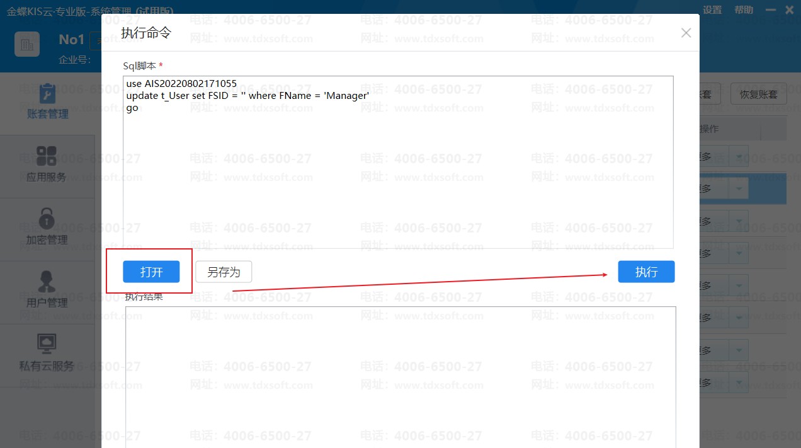Click 打开 to load a SQL script
The height and width of the screenshot is (448, 801).
click(x=151, y=272)
